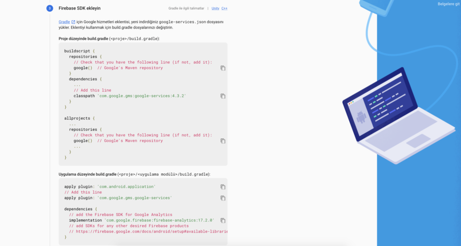Click the 'Uygulama düzeyinde build.gradle' heading

coord(87,174)
